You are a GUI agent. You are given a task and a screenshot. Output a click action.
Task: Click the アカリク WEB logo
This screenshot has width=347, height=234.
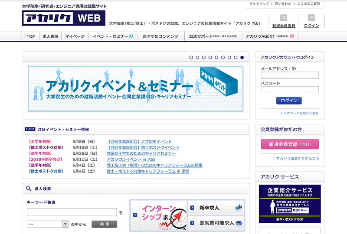tap(63, 18)
